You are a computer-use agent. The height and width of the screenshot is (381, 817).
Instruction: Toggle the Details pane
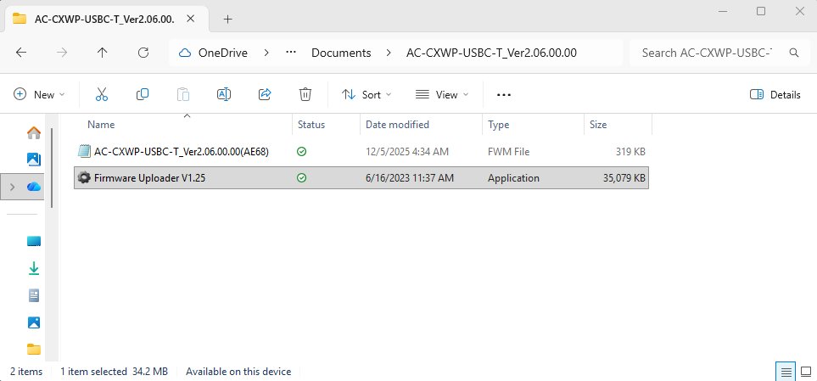[775, 94]
